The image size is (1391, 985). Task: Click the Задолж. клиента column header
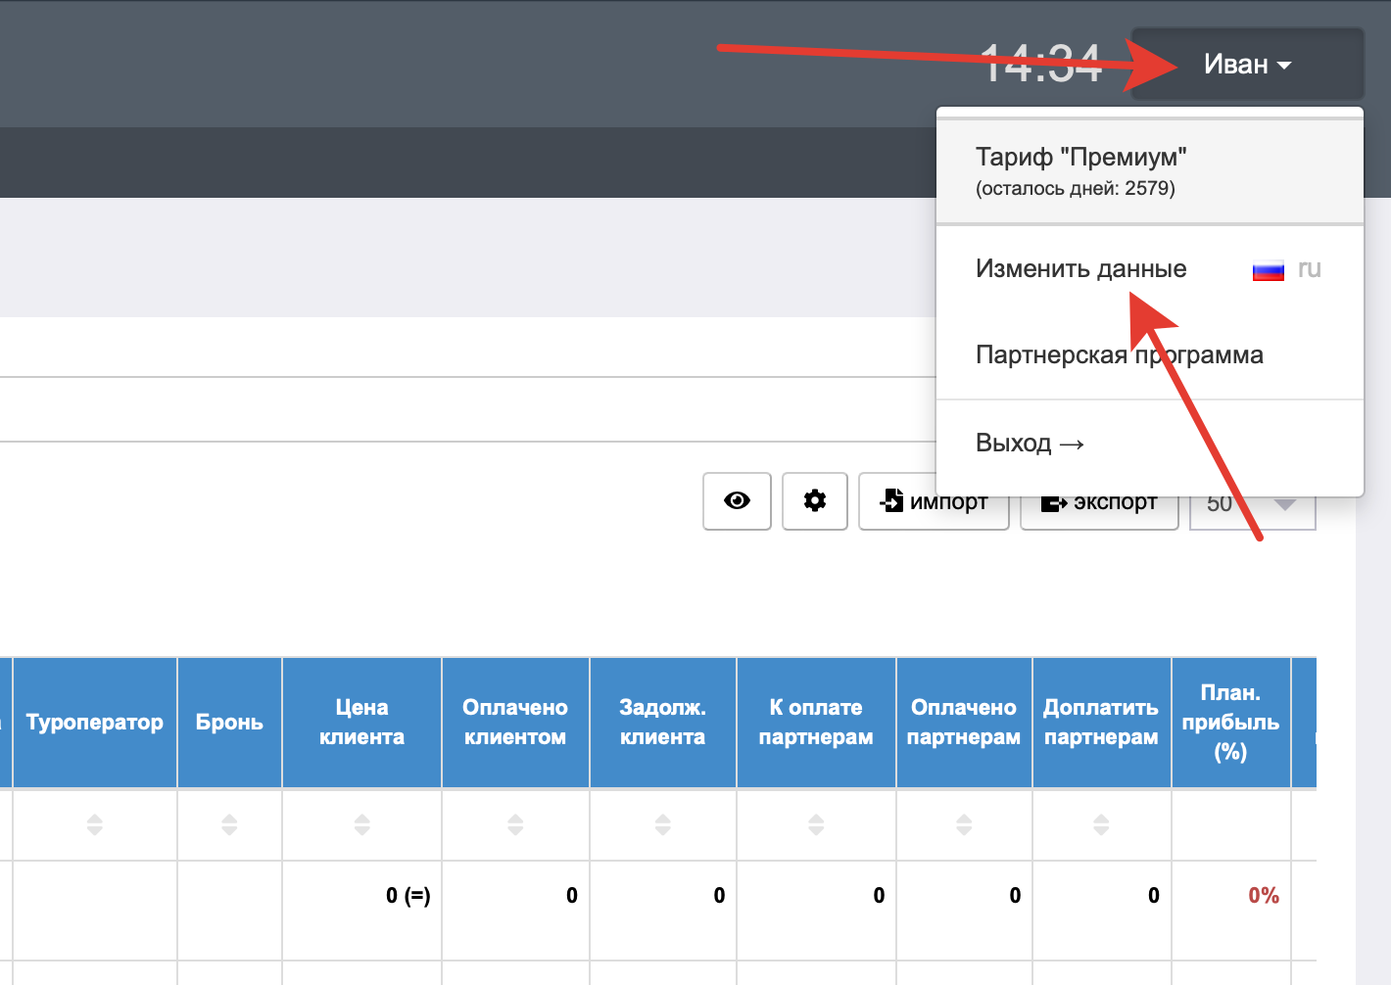coord(662,723)
